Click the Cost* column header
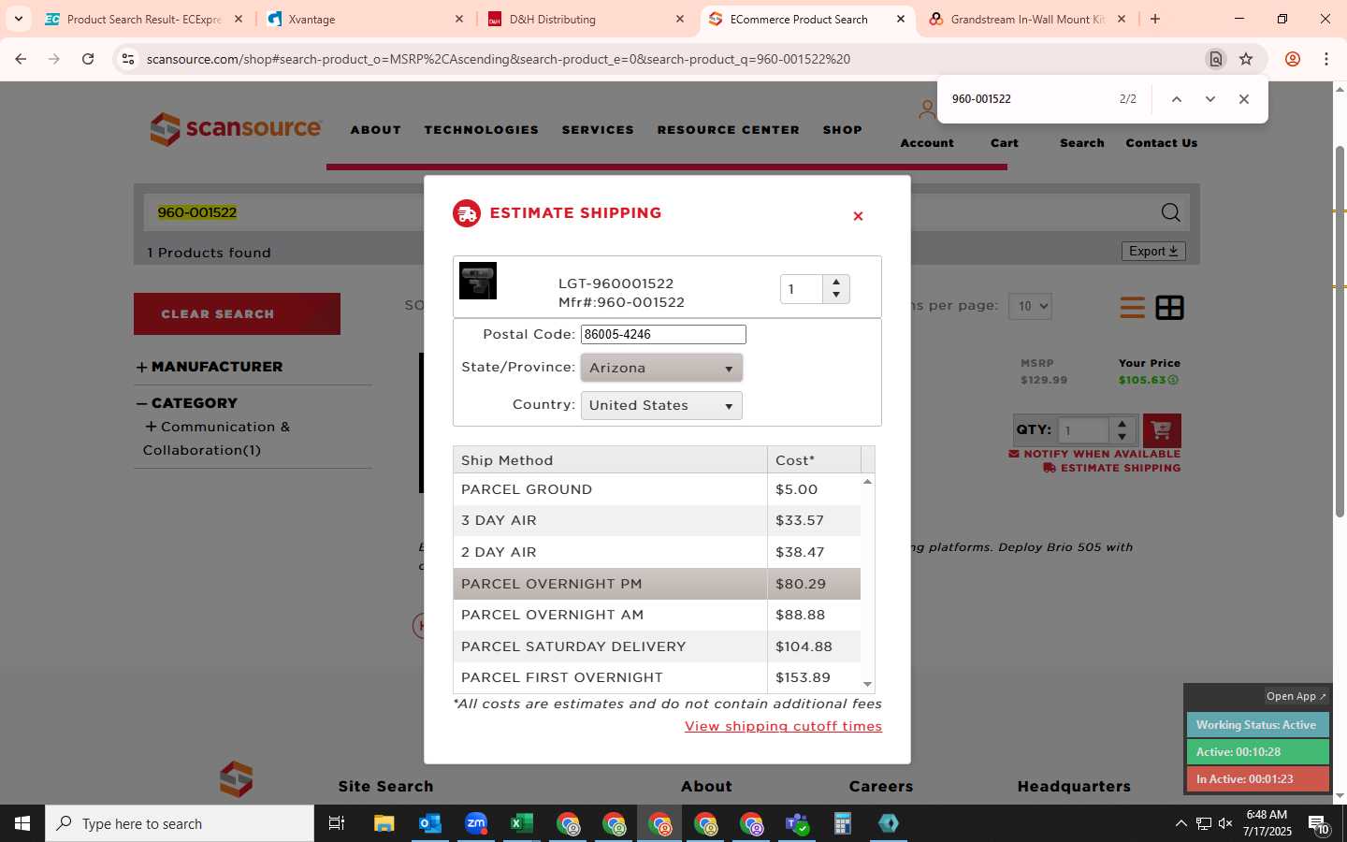1347x842 pixels. click(814, 460)
